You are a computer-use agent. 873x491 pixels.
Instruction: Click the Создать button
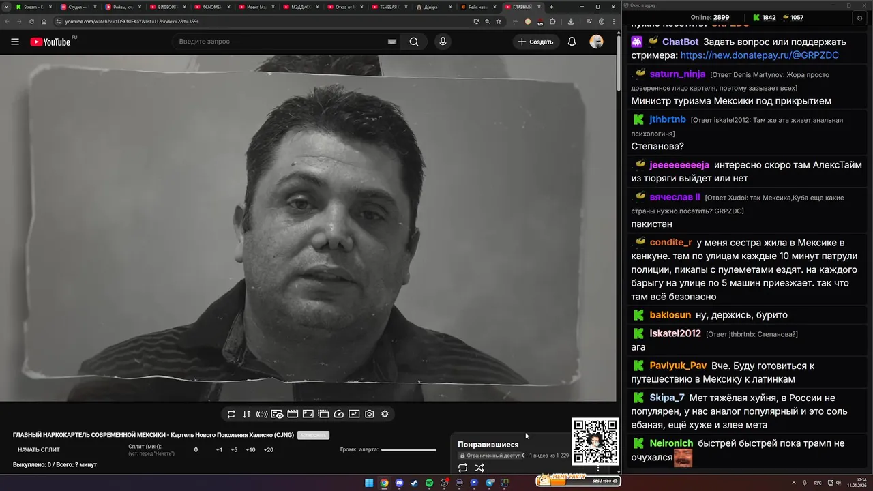tap(536, 42)
